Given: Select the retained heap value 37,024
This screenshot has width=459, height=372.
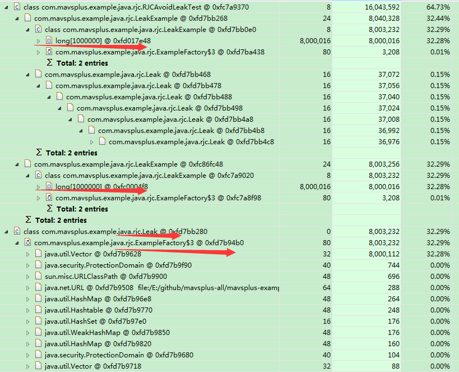Looking at the screenshot, I should [389, 108].
